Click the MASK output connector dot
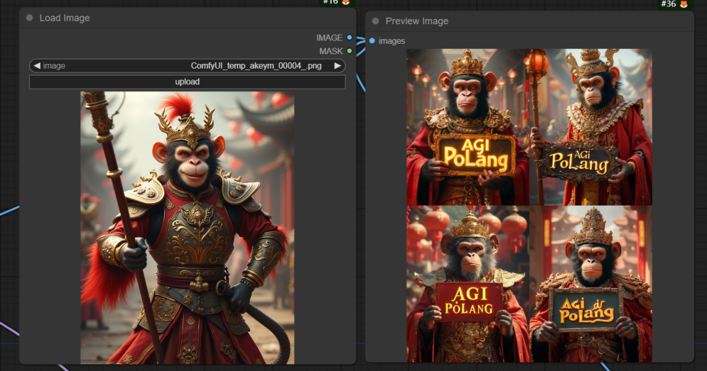This screenshot has width=707, height=371. pyautogui.click(x=350, y=51)
